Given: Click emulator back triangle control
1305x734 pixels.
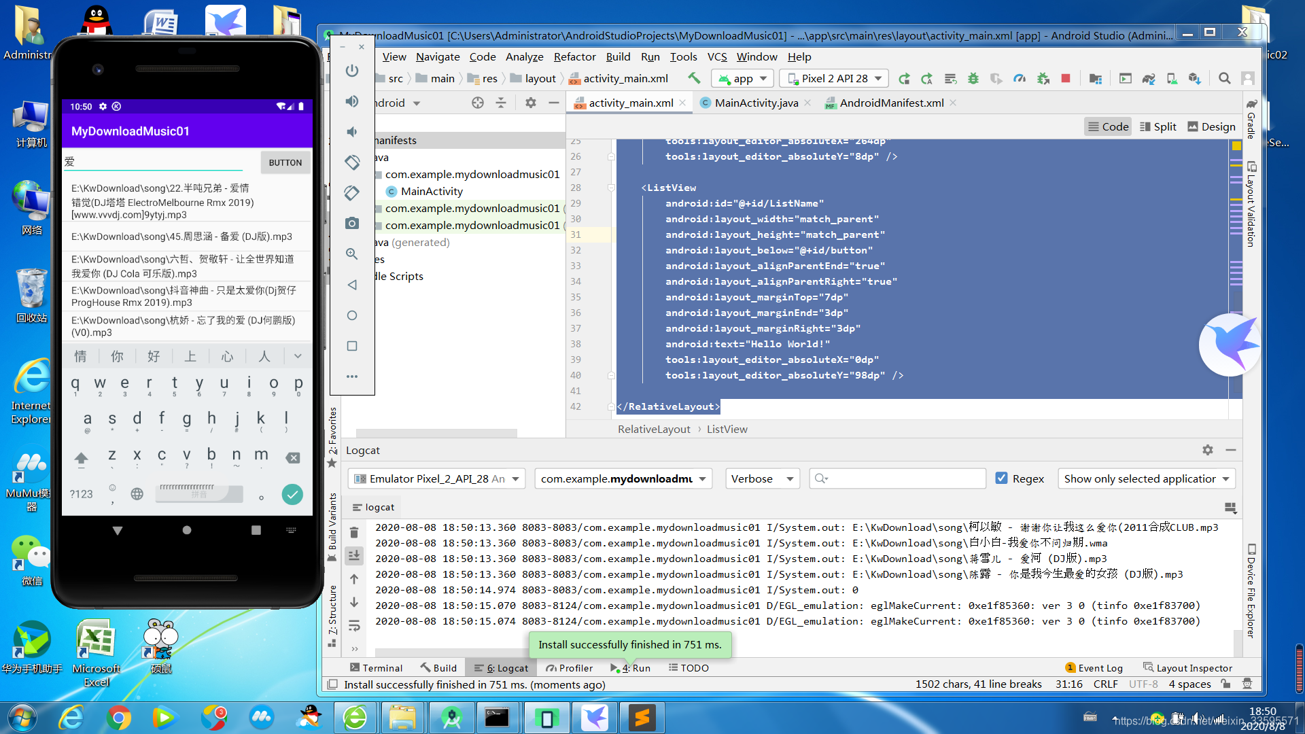Looking at the screenshot, I should [x=351, y=285].
